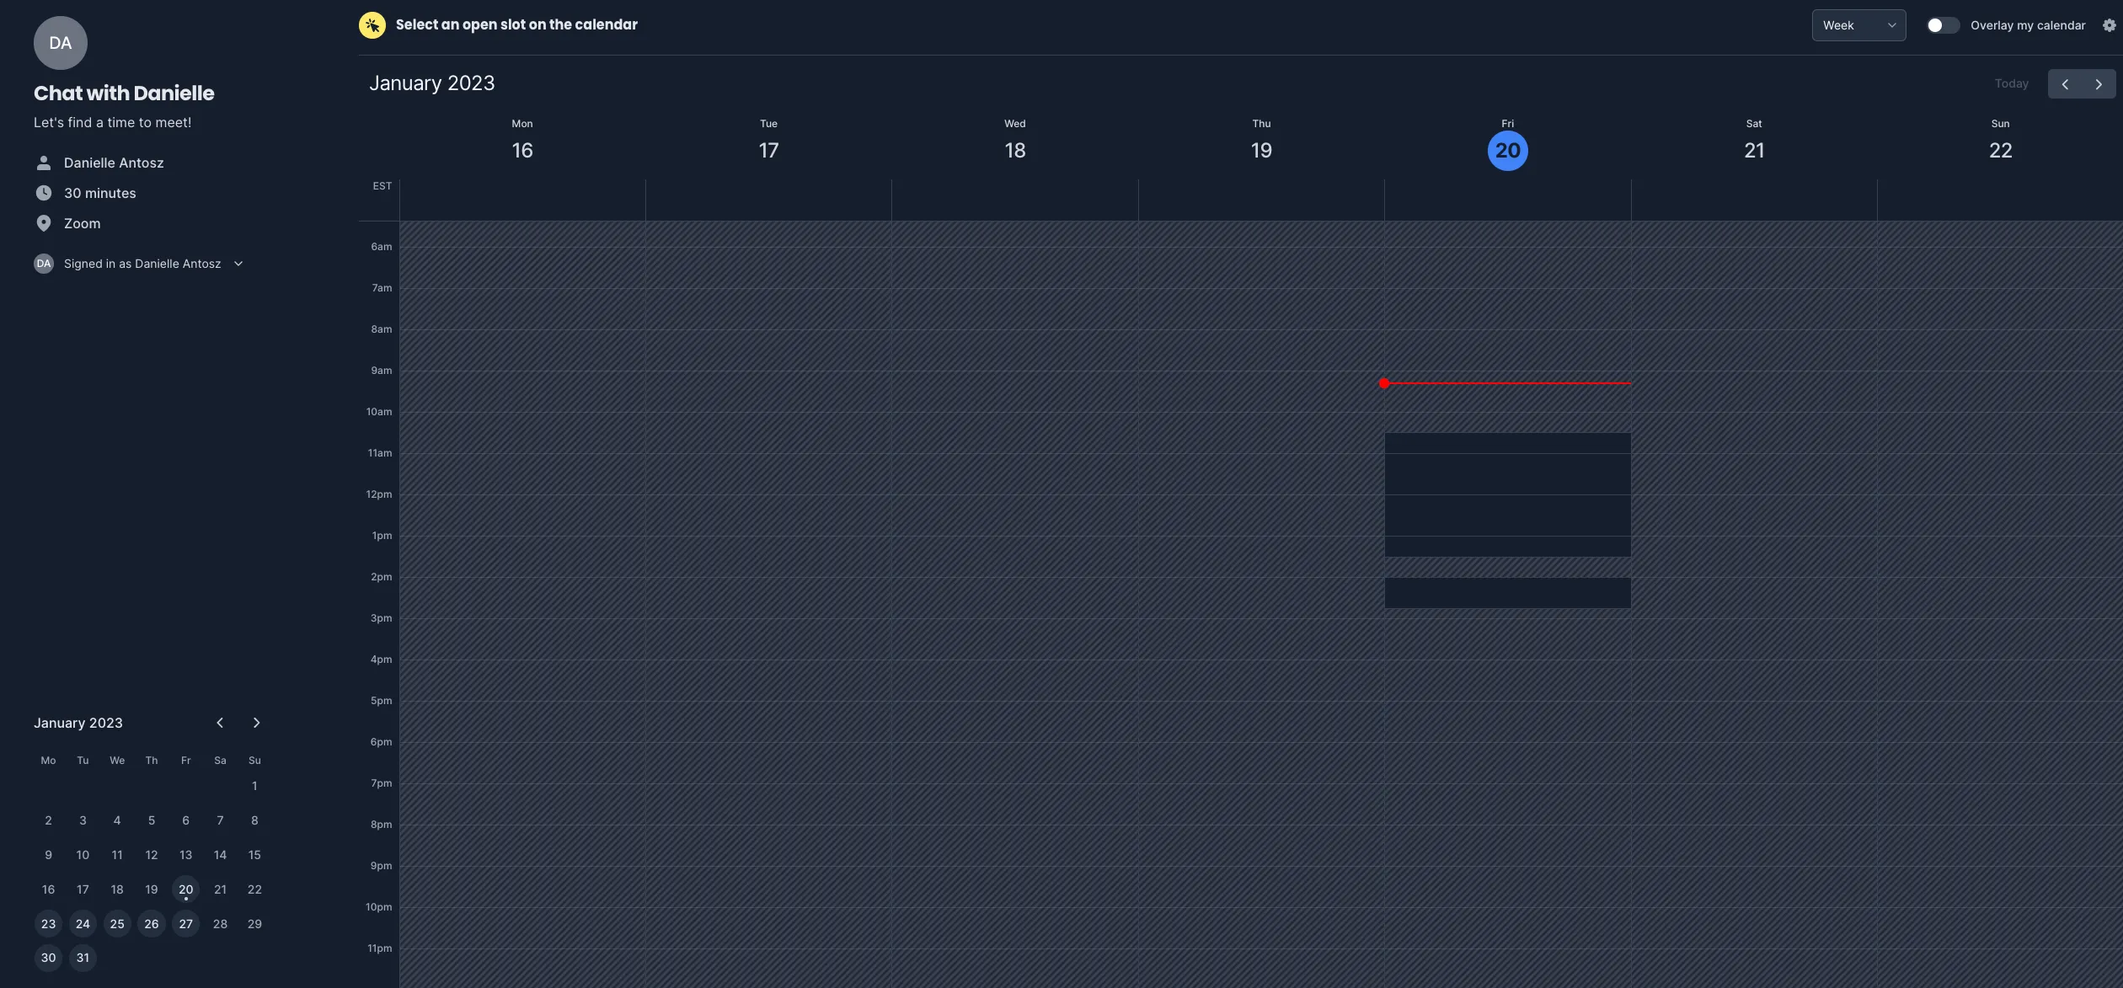Select January 27 in the mini calendar
This screenshot has width=2123, height=988.
click(x=185, y=923)
